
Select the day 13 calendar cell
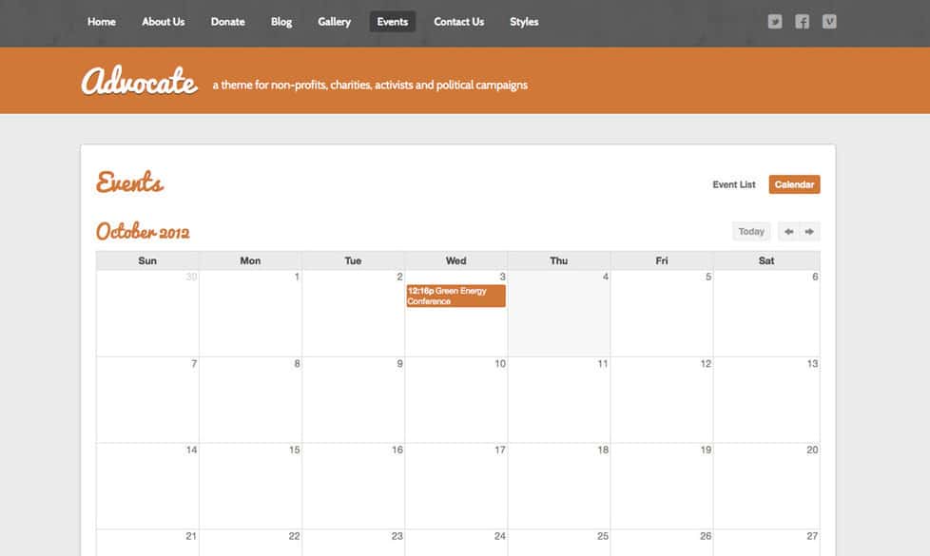766,400
